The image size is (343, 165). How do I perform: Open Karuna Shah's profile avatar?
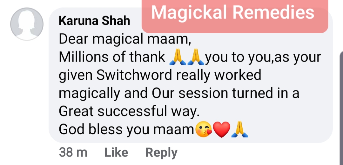27,24
